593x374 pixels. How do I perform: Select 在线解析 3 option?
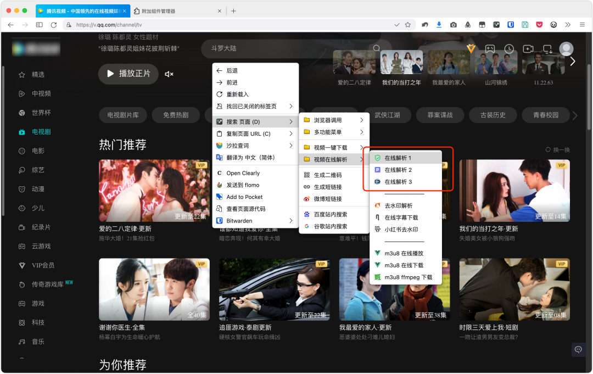406,182
